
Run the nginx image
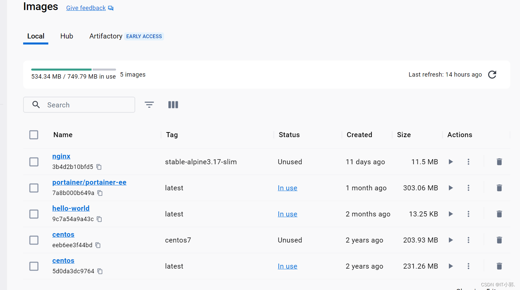(451, 162)
